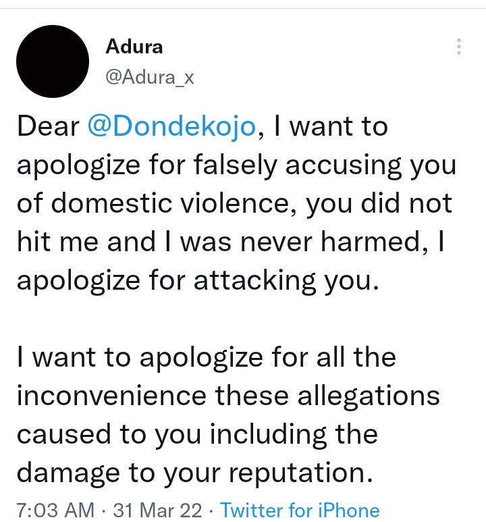The width and height of the screenshot is (486, 522).
Task: Click the 7:03 AM timestamp
Action: (x=55, y=510)
